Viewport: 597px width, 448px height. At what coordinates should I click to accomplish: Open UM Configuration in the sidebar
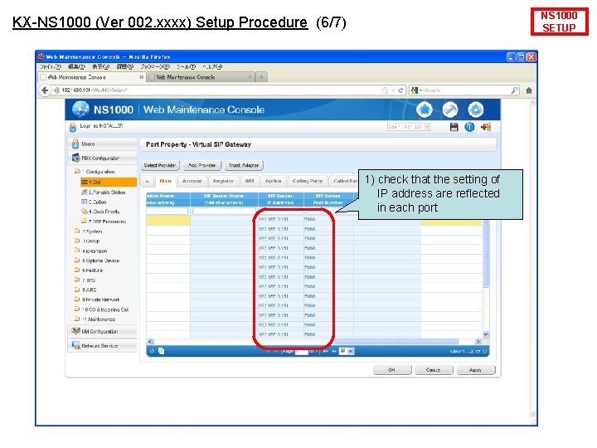103,331
